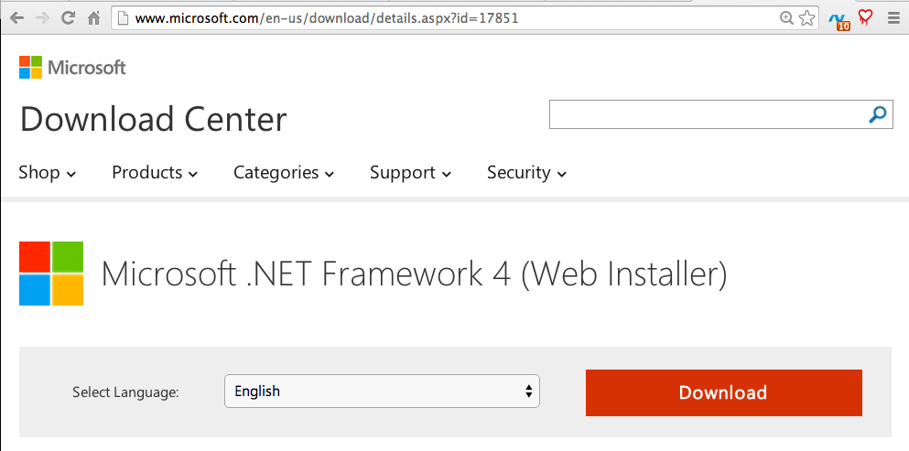Click the search magnifier button
909x451 pixels.
click(878, 114)
